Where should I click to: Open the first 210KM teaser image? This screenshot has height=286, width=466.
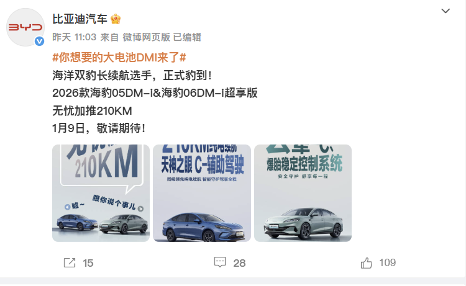101,193
